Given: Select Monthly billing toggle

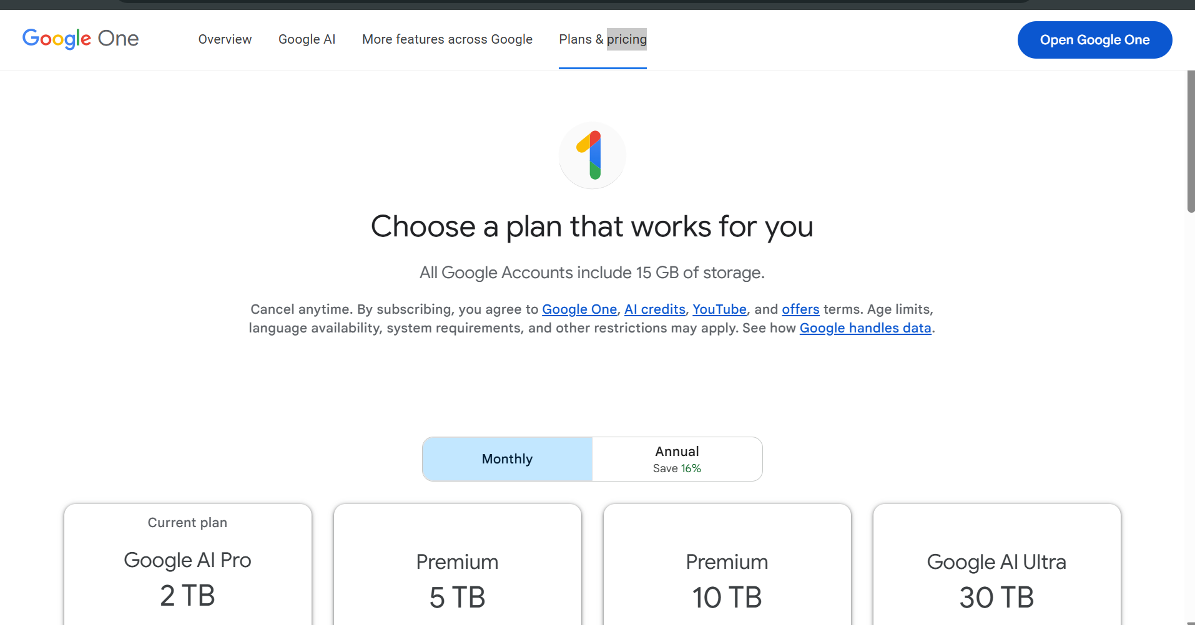Looking at the screenshot, I should 507,459.
